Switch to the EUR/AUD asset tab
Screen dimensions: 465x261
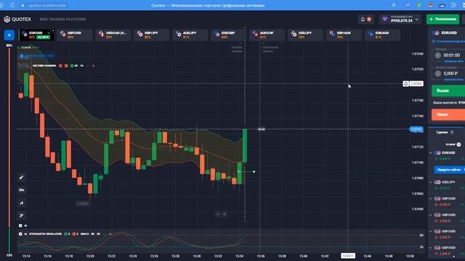pyautogui.click(x=382, y=35)
